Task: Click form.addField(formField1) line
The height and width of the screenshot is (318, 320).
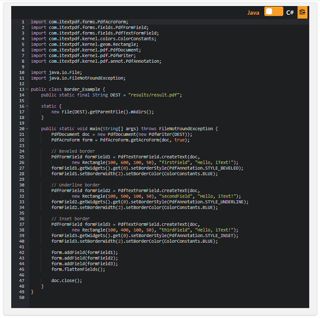Action: (84, 252)
